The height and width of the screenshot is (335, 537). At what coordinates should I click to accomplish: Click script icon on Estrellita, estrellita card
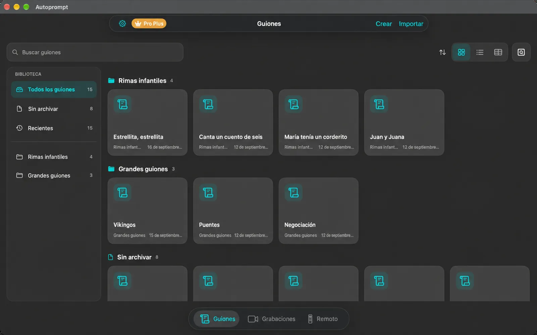[123, 105]
